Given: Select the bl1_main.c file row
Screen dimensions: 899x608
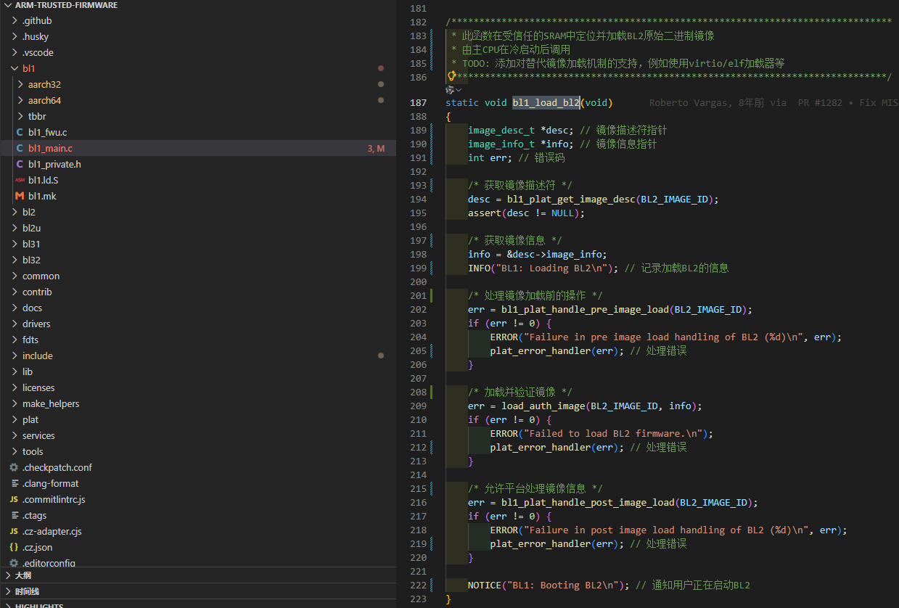Looking at the screenshot, I should pos(198,148).
